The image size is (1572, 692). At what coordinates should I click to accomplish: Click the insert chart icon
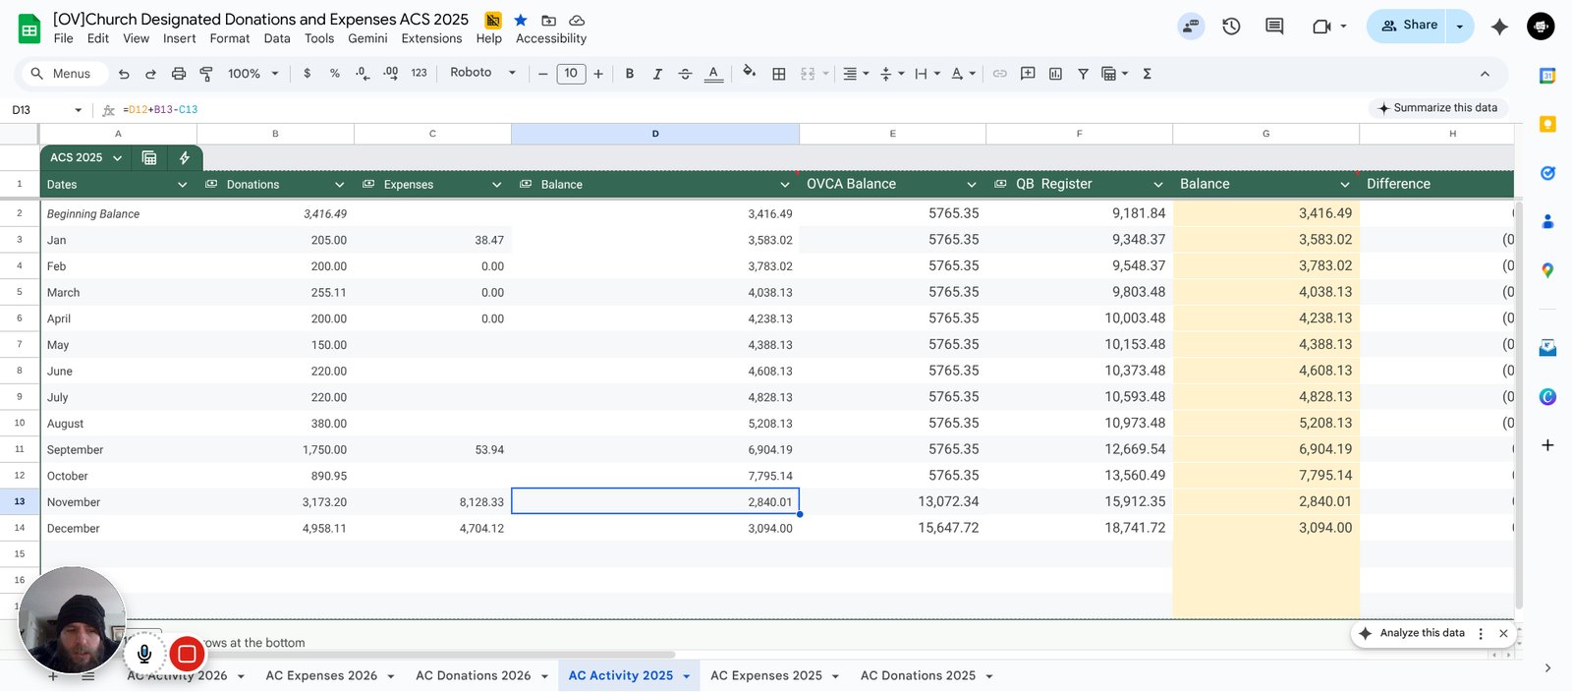click(1055, 74)
